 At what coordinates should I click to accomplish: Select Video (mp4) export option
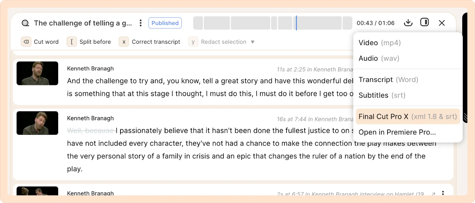point(379,43)
